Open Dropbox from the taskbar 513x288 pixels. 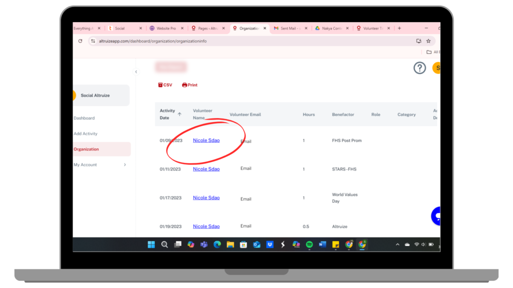click(x=270, y=244)
